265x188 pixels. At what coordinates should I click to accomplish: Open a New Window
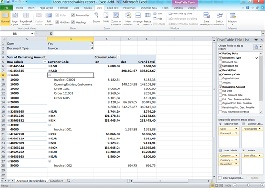(x=128, y=19)
